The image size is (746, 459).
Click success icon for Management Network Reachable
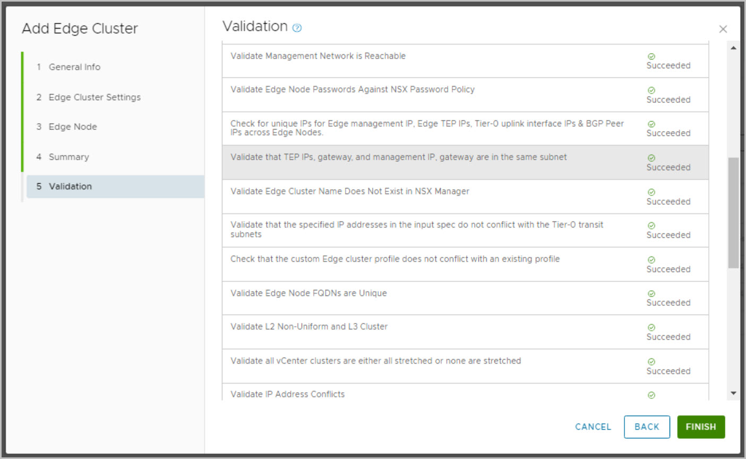[x=651, y=56]
